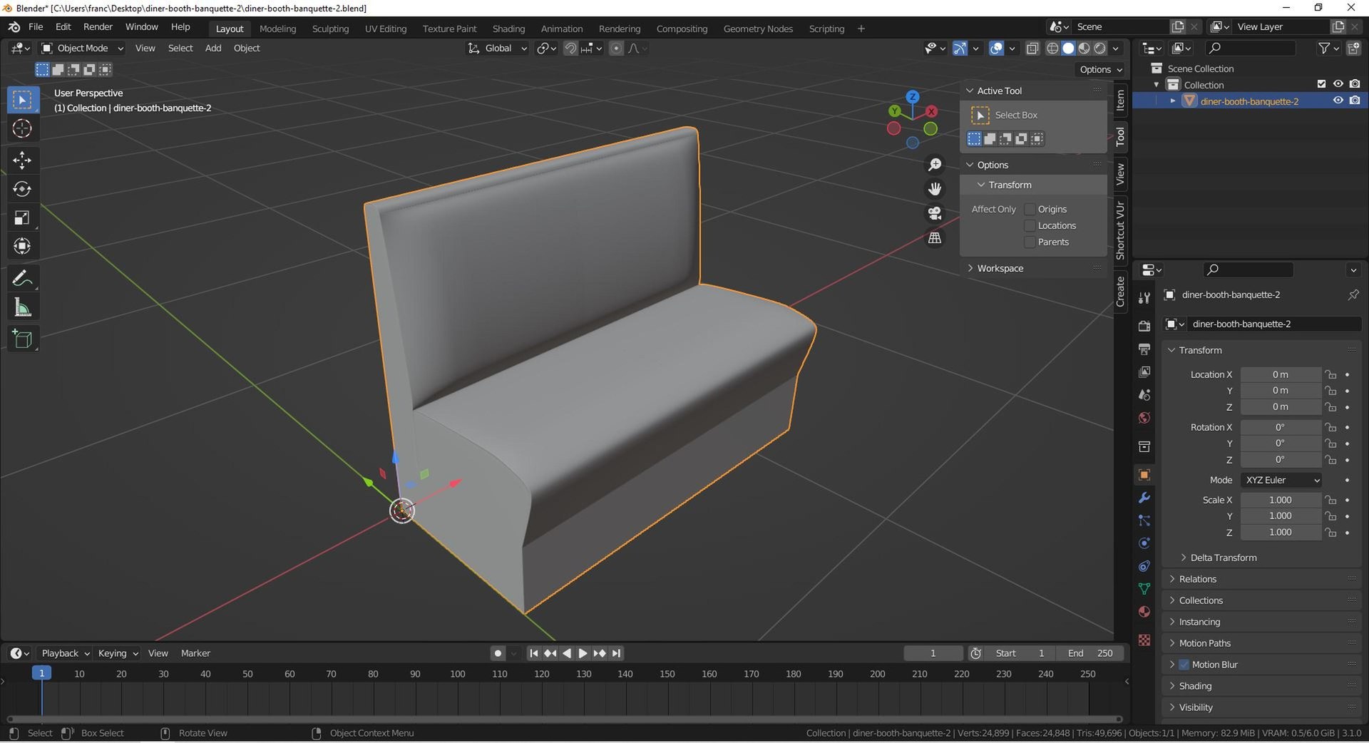The image size is (1369, 743).
Task: Open the Modifier properties wrench tab
Action: (x=1144, y=498)
